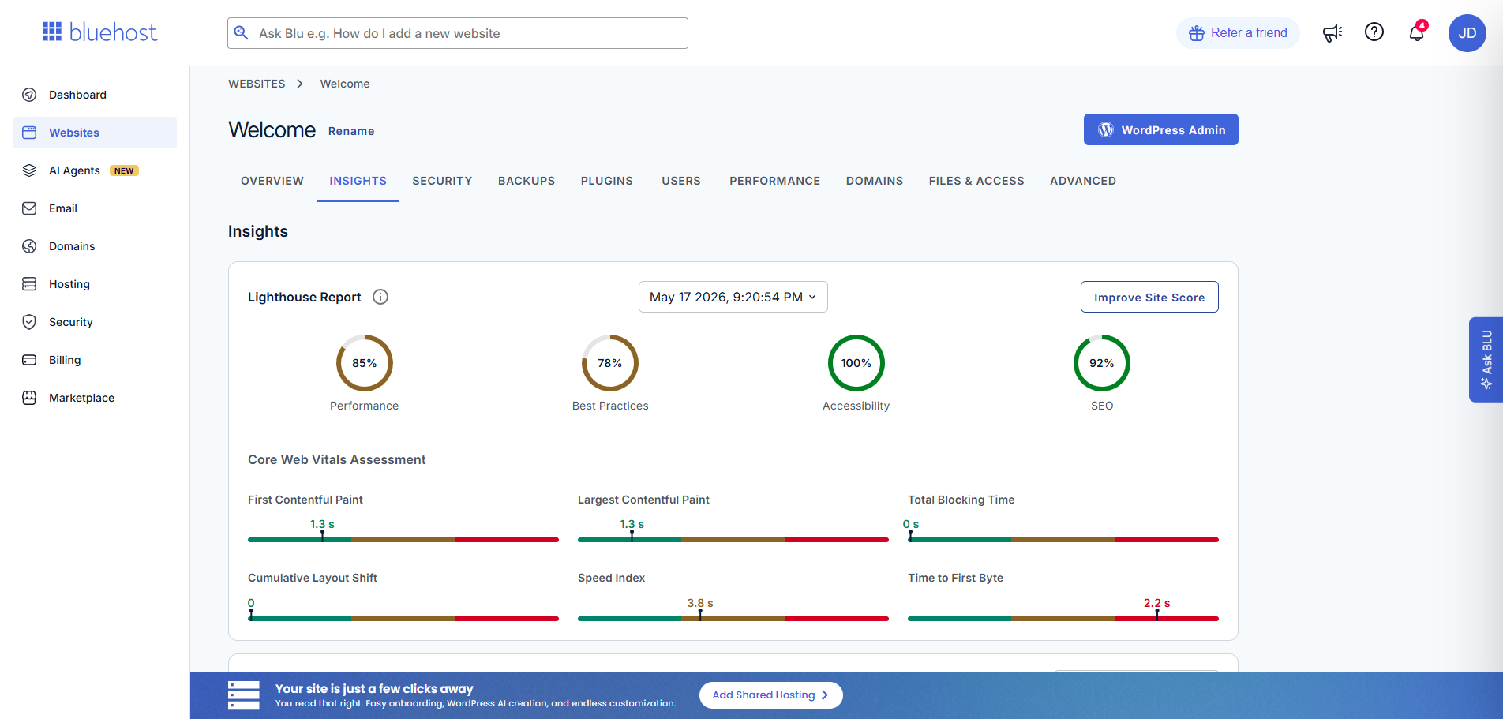Click the 78% Best Practices score circle

coord(610,363)
